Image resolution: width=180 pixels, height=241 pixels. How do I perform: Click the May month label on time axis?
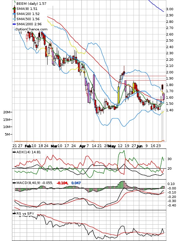(112, 146)
